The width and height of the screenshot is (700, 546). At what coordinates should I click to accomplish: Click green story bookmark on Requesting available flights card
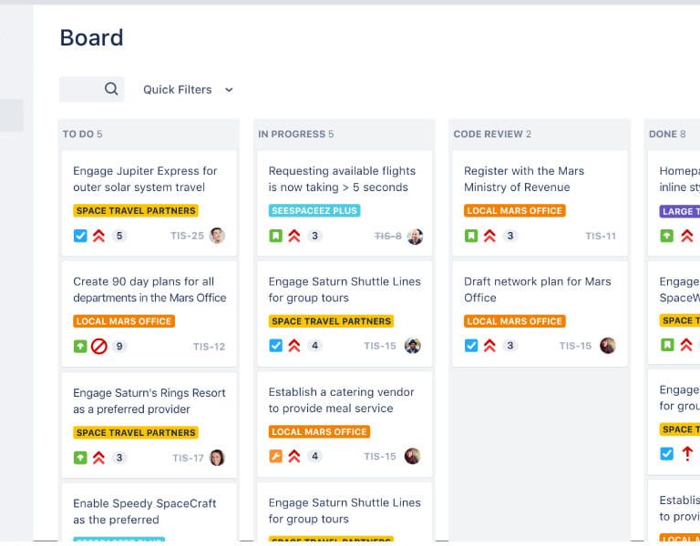(275, 236)
